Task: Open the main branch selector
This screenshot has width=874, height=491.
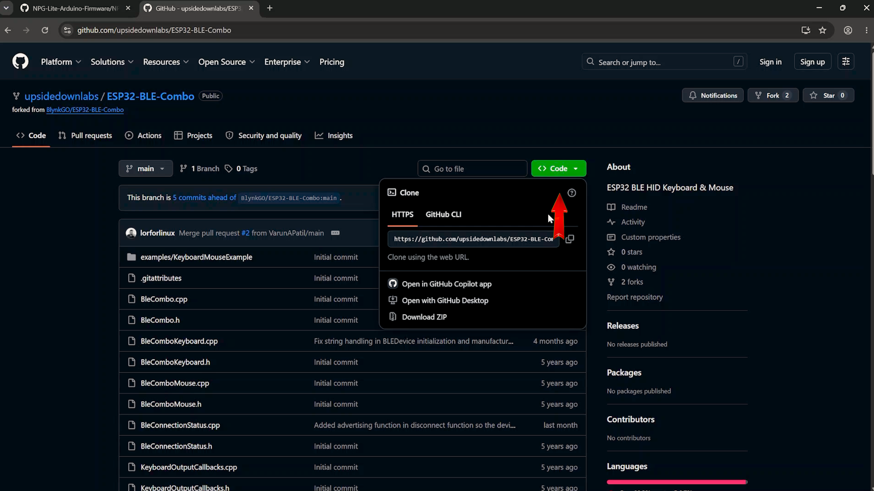Action: point(146,168)
